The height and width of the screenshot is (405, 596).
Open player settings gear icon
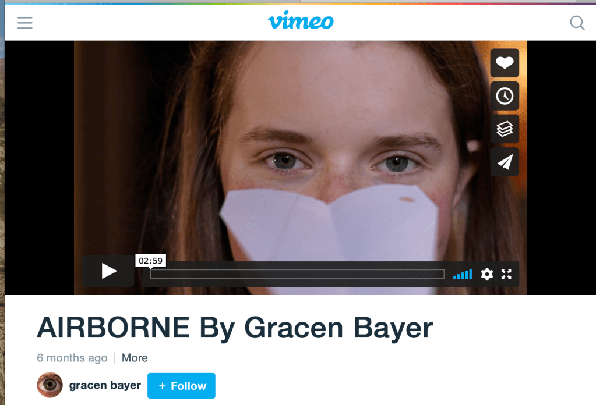(x=487, y=274)
